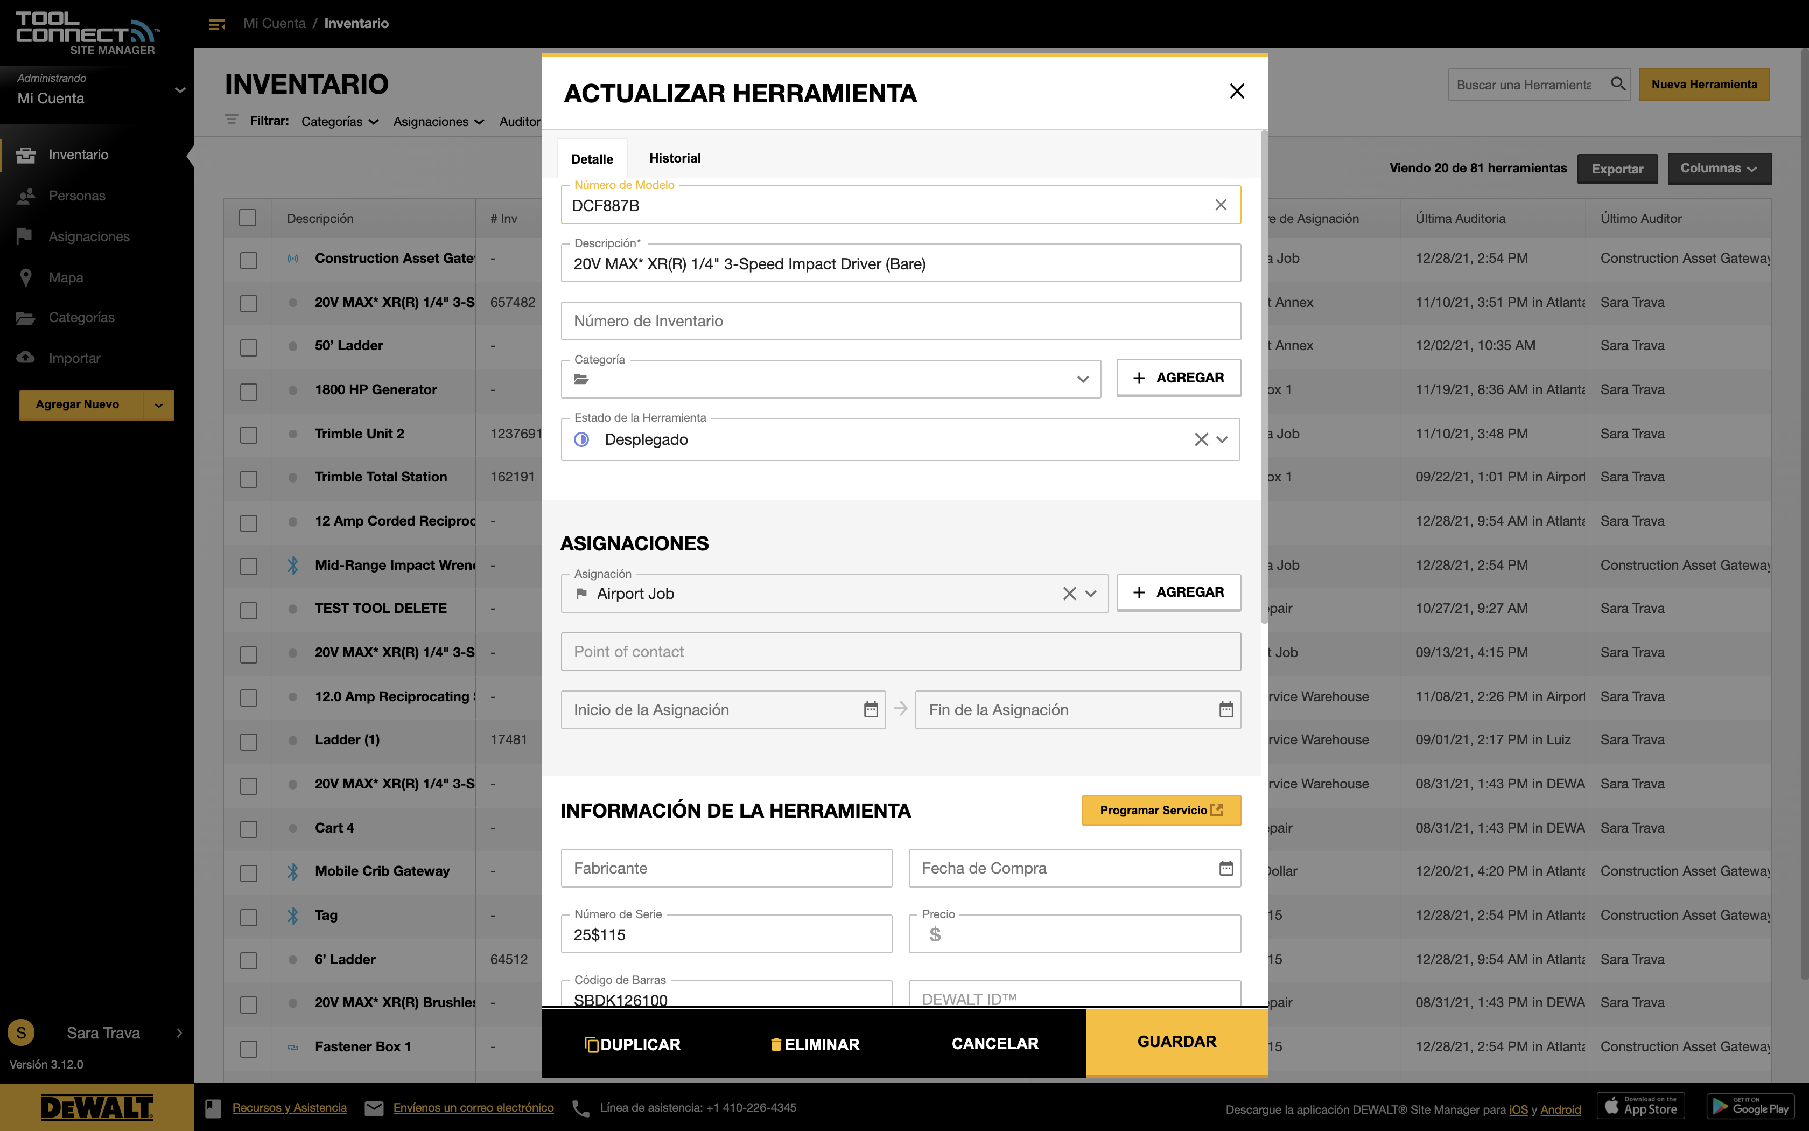Screen dimensions: 1809x1131
Task: Clear the Airport Job assignment
Action: (1069, 593)
